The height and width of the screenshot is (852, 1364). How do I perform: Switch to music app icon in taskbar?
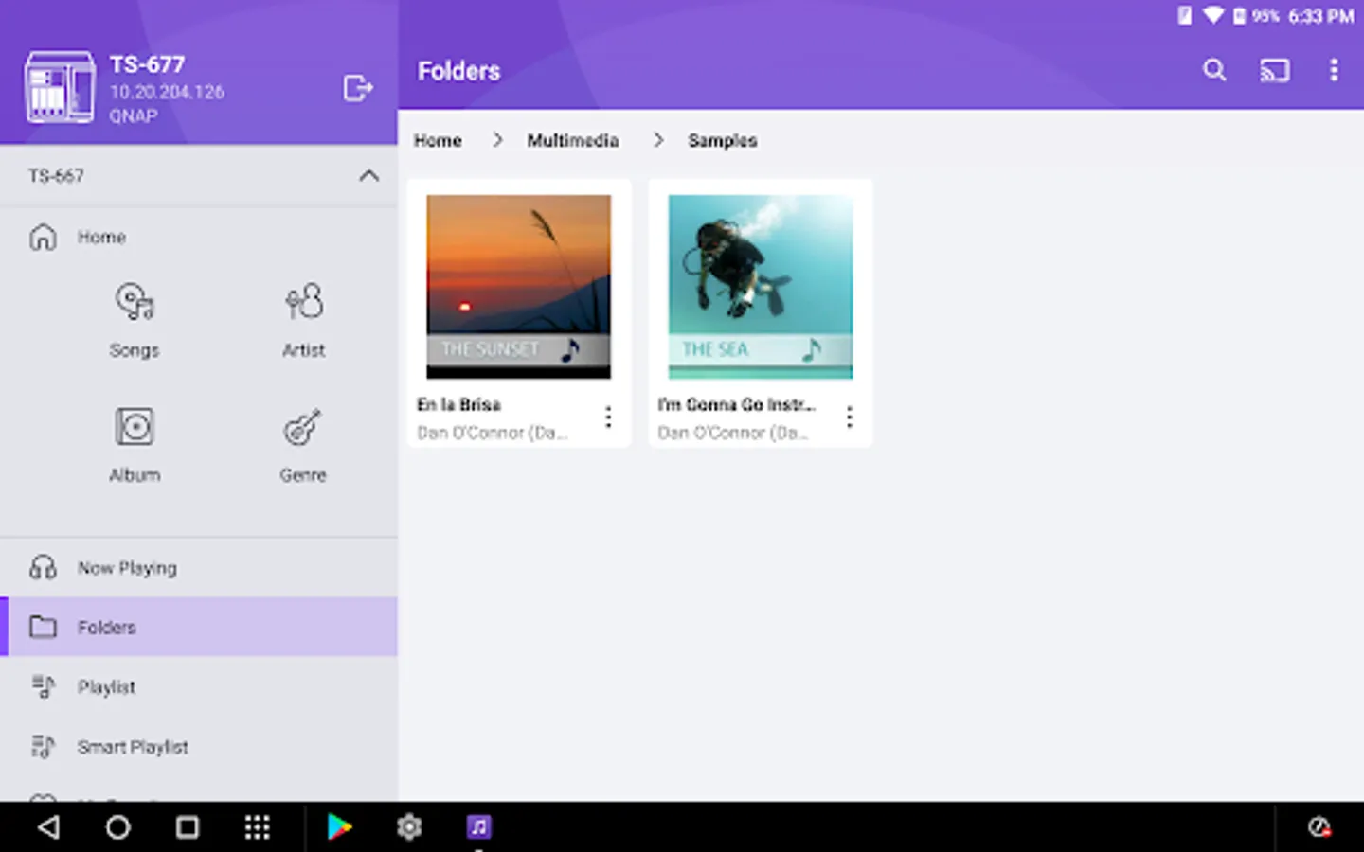(x=478, y=827)
